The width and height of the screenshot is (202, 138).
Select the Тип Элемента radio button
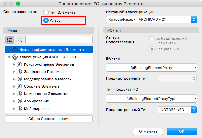[x=46, y=12]
